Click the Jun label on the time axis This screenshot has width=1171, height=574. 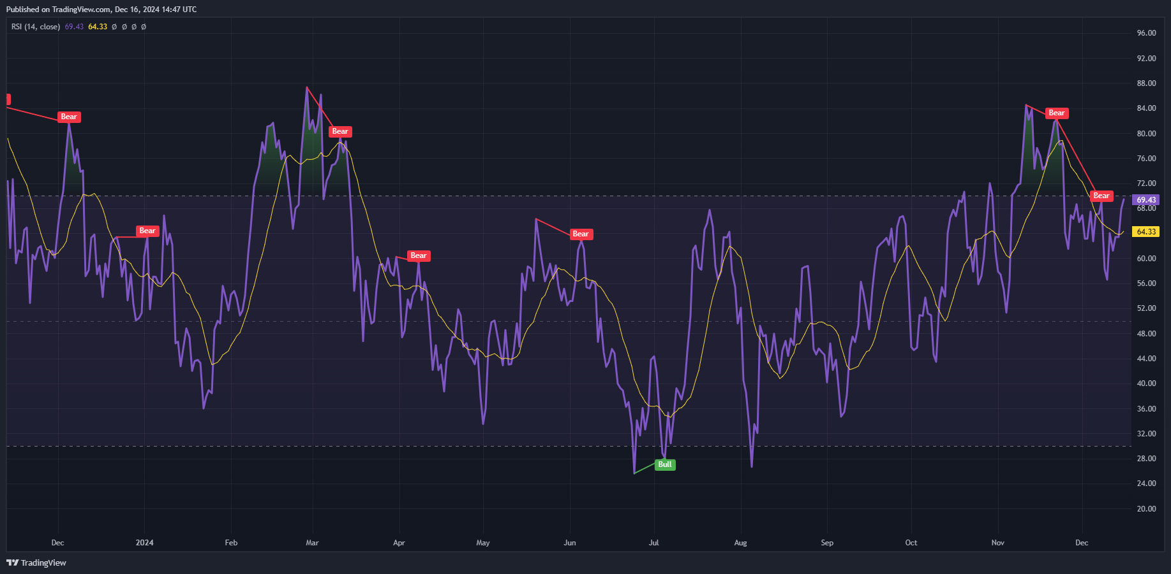[570, 543]
